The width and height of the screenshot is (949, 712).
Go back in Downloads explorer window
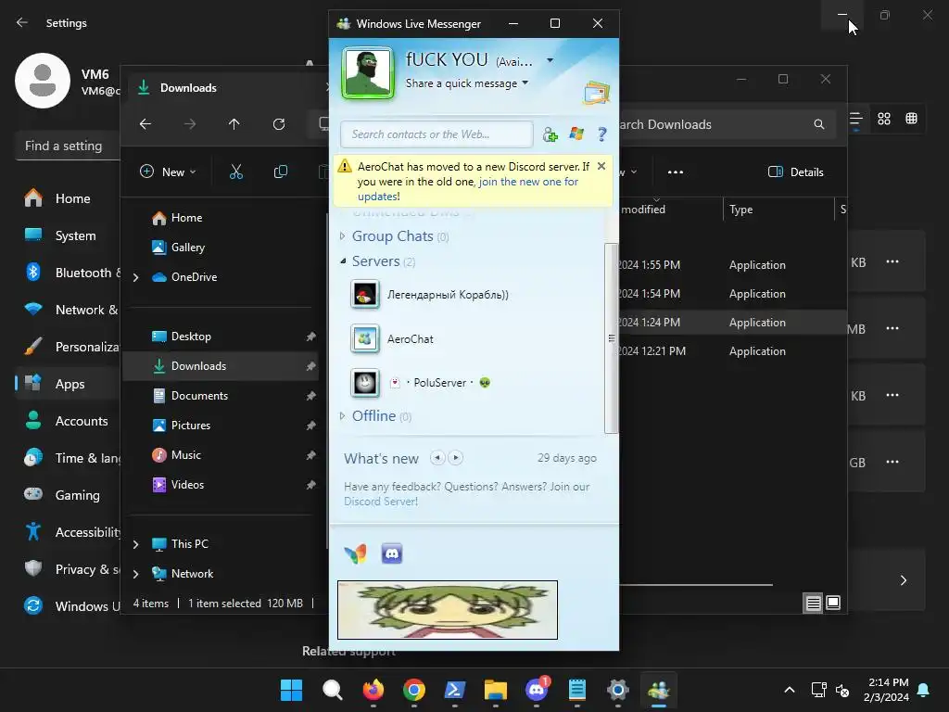pyautogui.click(x=146, y=124)
